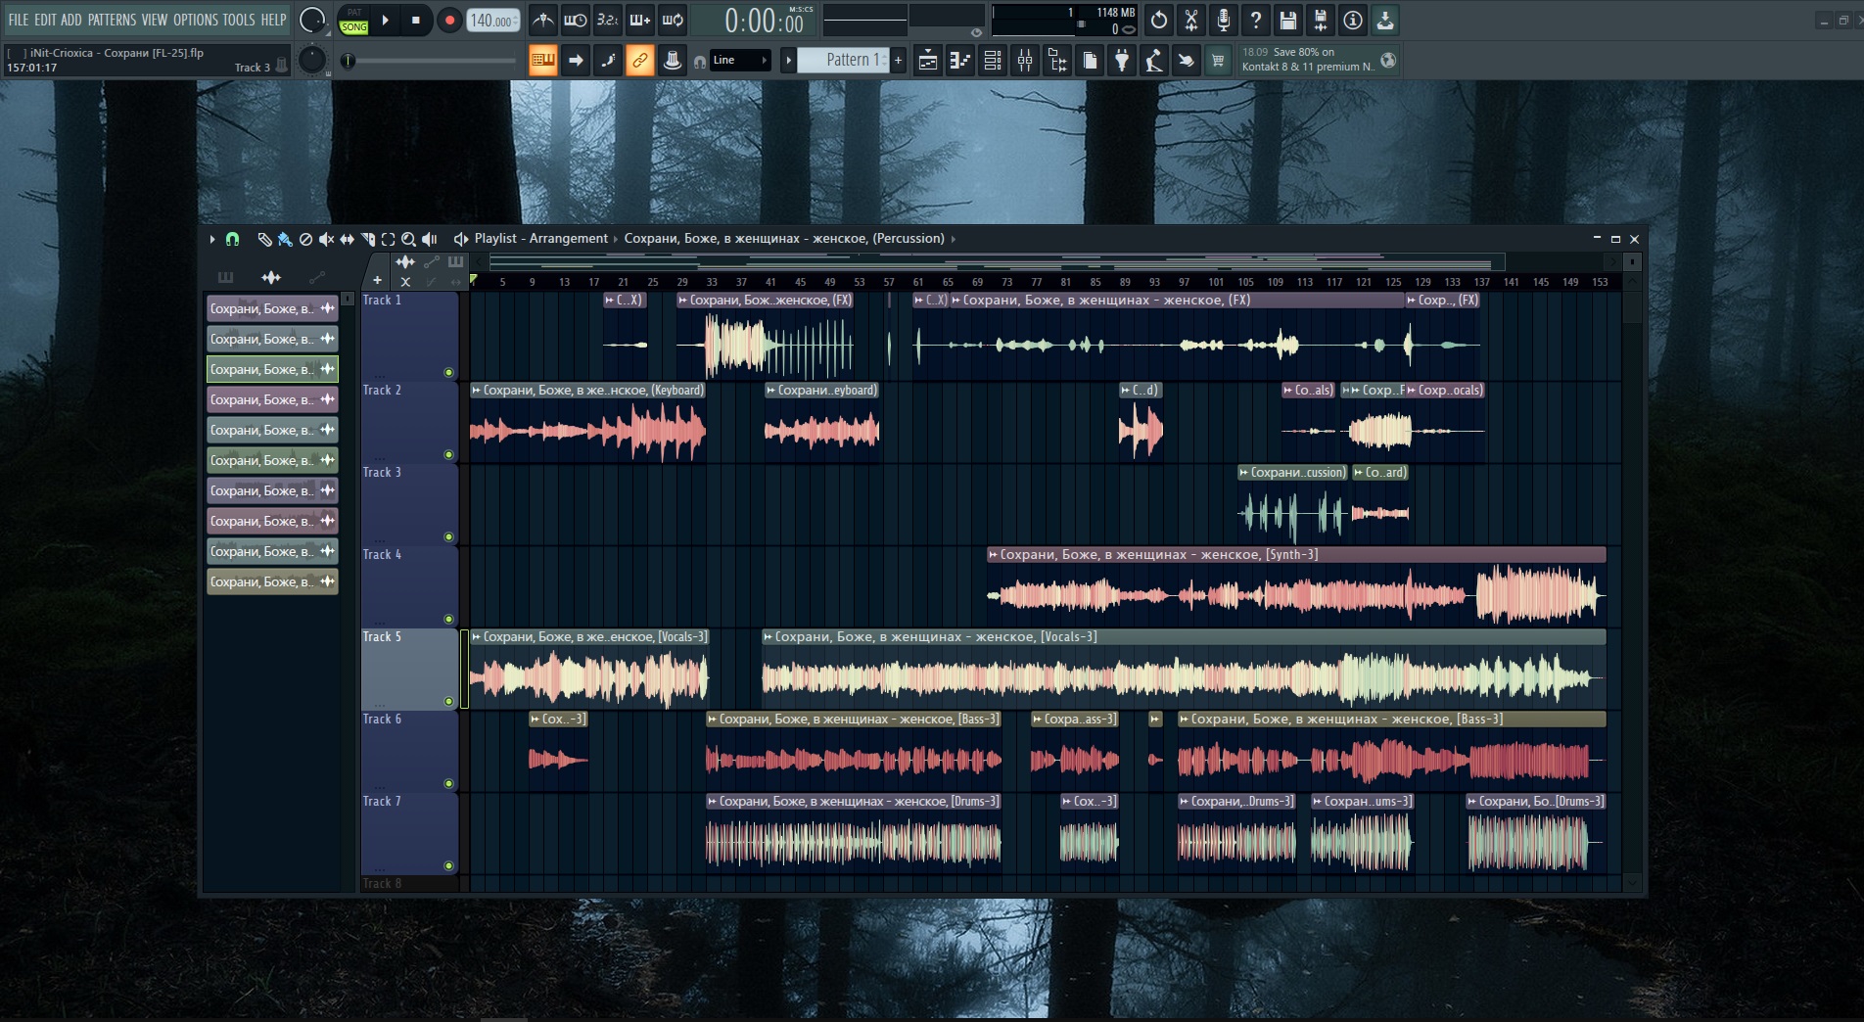Select the Playlist Slice tool
This screenshot has height=1022, width=1864.
pos(368,239)
